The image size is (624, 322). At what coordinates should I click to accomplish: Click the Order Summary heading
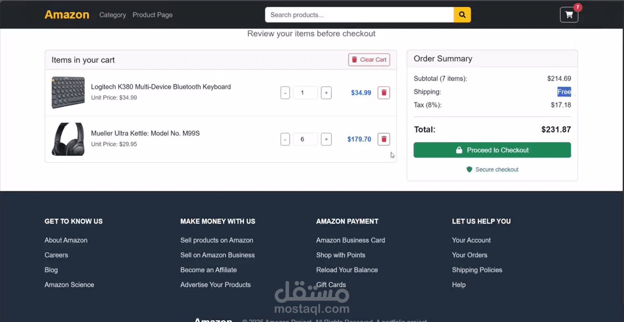443,59
